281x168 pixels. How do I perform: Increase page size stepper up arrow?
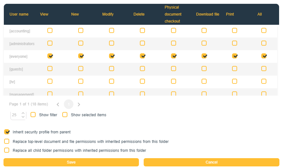(x=23, y=113)
